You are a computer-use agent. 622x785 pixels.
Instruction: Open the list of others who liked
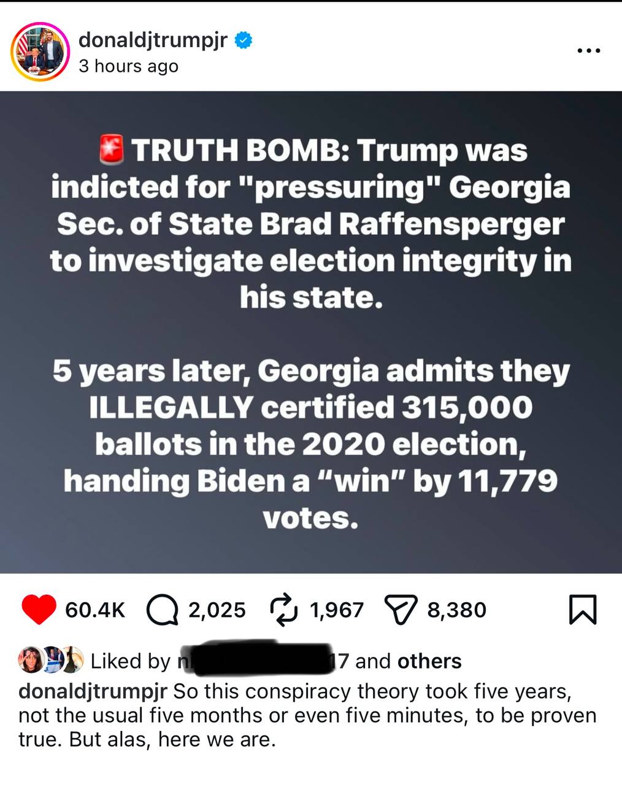click(x=429, y=661)
